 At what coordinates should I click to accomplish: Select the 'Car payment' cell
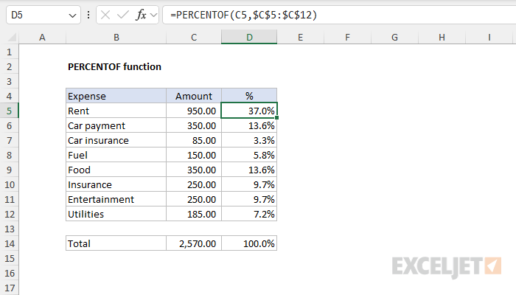116,126
